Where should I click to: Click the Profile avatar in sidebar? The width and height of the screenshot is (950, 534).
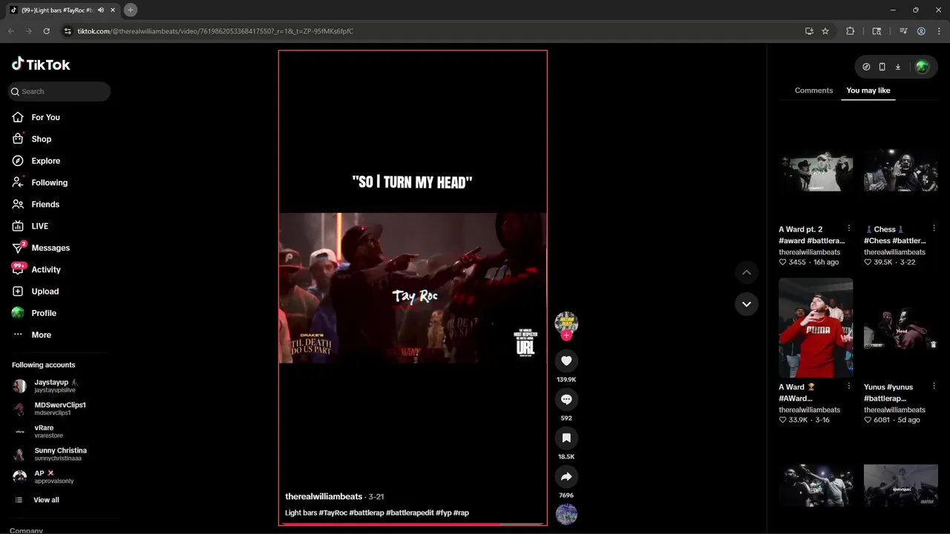pyautogui.click(x=18, y=313)
